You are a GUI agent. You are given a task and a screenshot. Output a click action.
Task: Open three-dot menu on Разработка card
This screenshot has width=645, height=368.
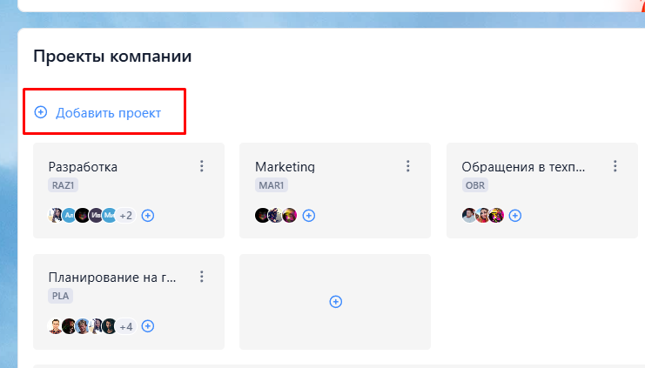[x=202, y=166]
